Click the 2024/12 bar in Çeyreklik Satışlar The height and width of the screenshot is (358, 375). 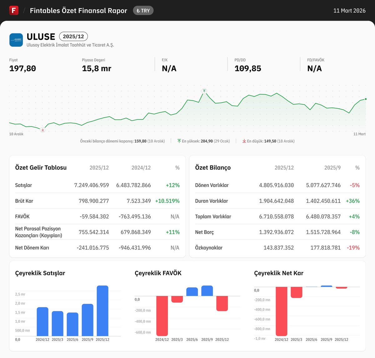point(42,322)
